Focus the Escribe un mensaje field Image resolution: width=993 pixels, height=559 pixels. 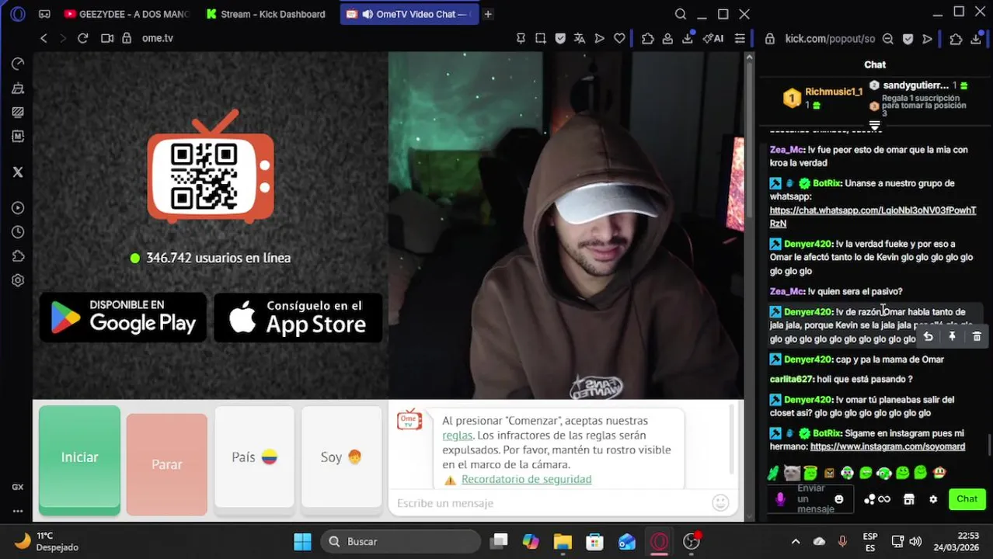pos(552,503)
